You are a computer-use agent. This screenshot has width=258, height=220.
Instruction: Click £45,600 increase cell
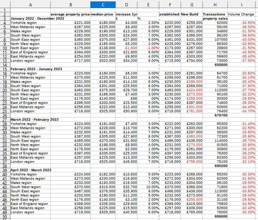(x=127, y=162)
